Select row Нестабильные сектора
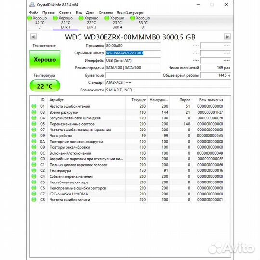 coord(128,182)
